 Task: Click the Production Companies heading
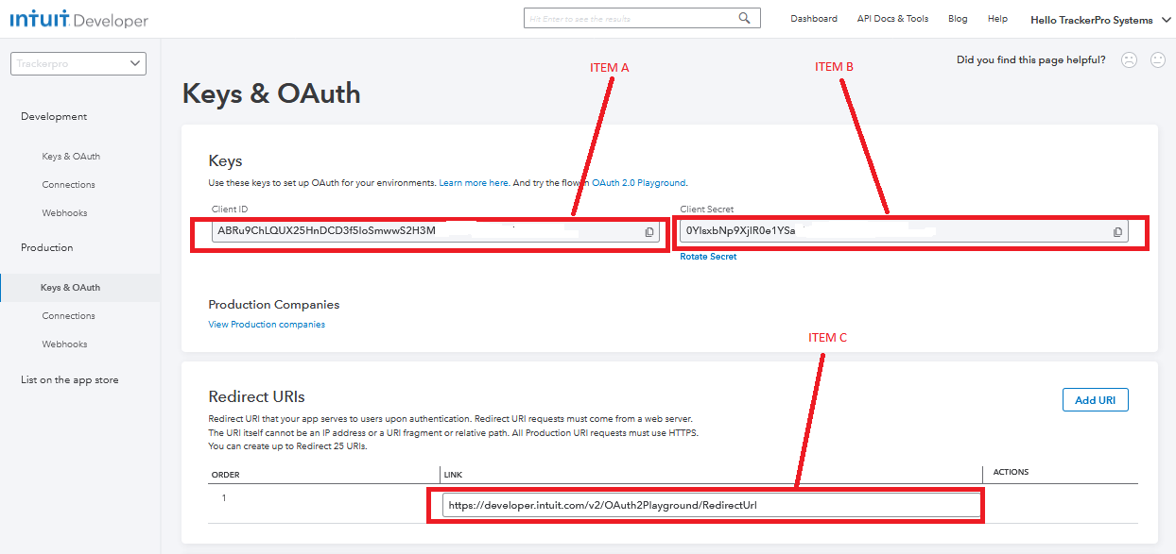coord(274,305)
